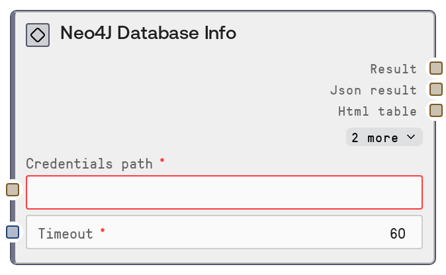Click the Timeout parameter field
Viewport: 446px width, 275px height.
[x=224, y=233]
